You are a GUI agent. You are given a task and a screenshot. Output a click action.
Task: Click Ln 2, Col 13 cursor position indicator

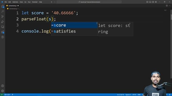click(120, 95)
